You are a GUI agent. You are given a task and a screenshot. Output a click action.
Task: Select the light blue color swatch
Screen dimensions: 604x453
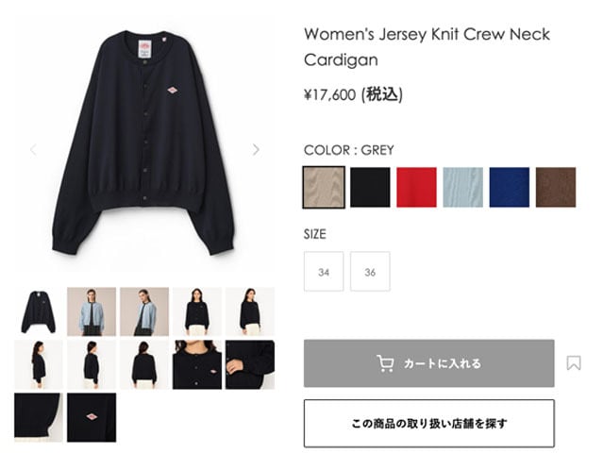(462, 187)
